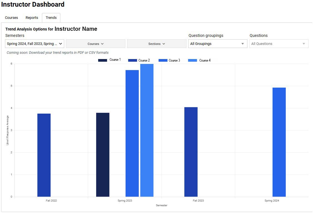Toggle Course 1 legend color swatch

click(103, 60)
